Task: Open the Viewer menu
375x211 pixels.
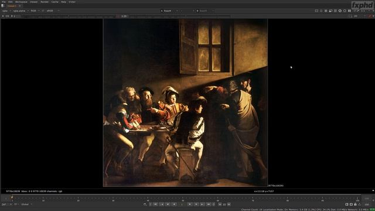Action: [x=34, y=2]
